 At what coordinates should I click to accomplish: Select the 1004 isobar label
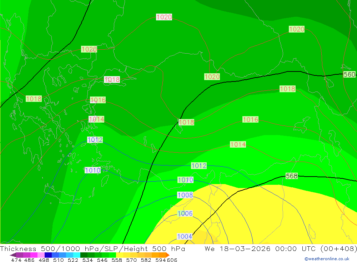tap(185, 237)
